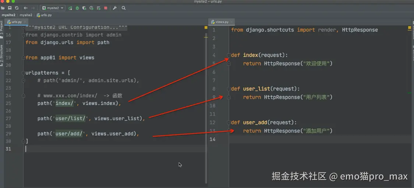Click the Synchronize refresh icon
Viewport: 414px width, 188px height.
17,8
